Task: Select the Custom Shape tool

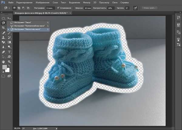Action: 9,57
